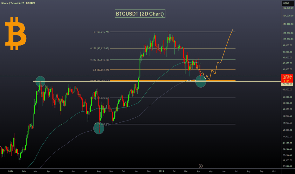
Task: Click the 85,000.00 price axis label
Action: tap(288, 63)
